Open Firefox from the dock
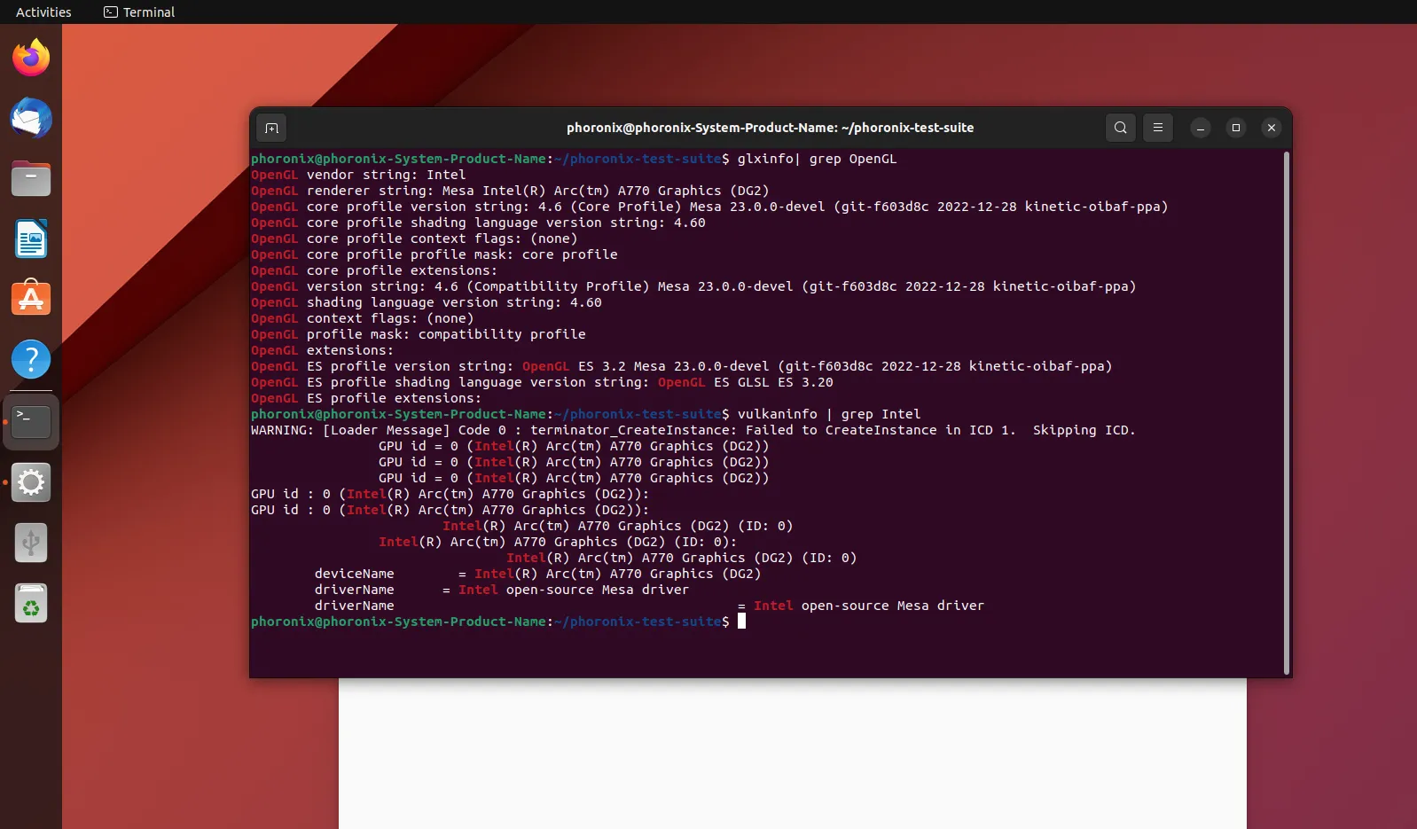Image resolution: width=1417 pixels, height=829 pixels. (31, 58)
